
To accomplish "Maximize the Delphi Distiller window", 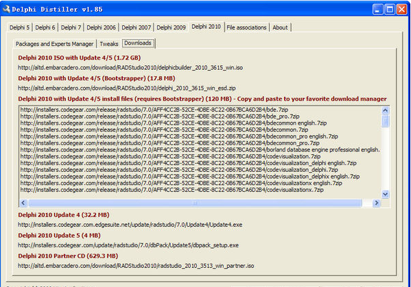I will tap(390, 10).
